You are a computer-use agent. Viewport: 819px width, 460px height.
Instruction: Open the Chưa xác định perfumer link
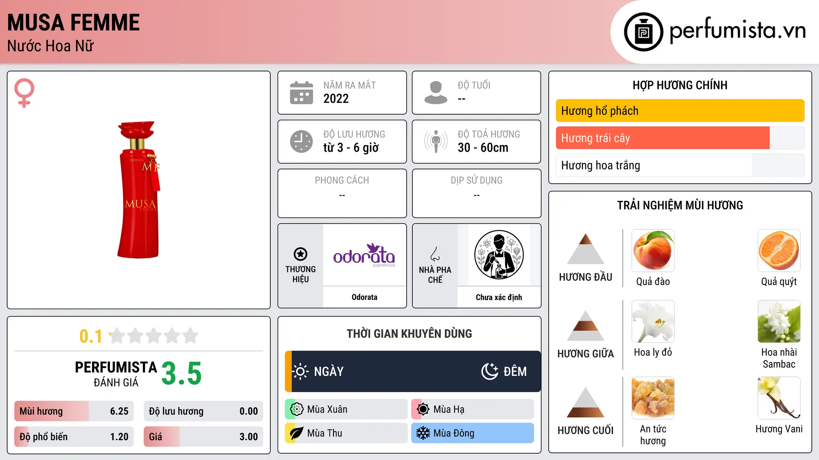click(499, 297)
